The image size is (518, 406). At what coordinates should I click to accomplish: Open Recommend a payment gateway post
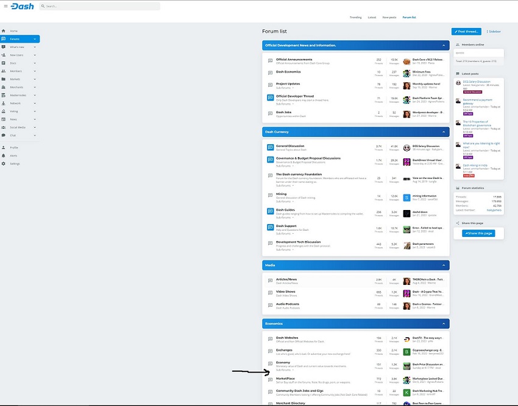tap(477, 101)
